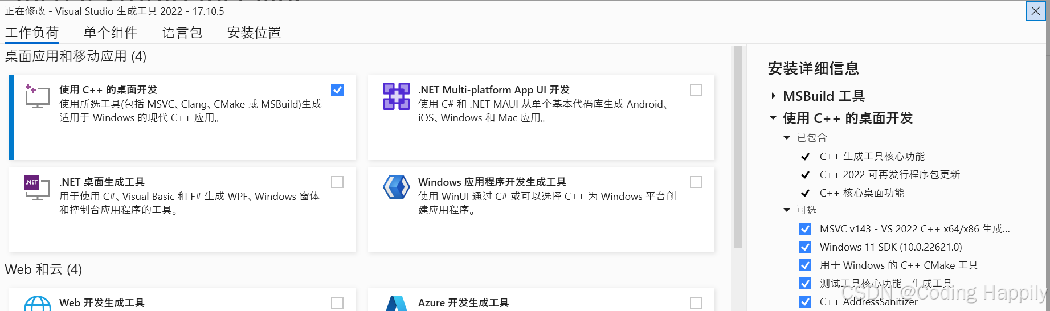This screenshot has width=1050, height=311.
Task: Click the Windows 应用程序开发生成工具 icon
Action: point(396,187)
